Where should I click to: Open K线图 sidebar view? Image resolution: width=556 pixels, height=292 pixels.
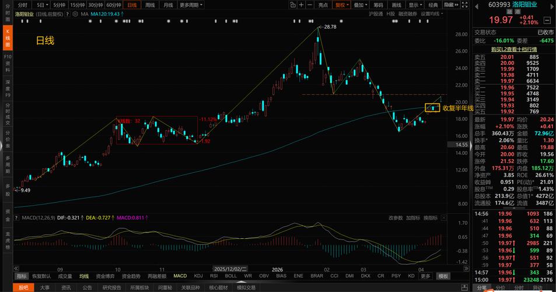[8, 38]
